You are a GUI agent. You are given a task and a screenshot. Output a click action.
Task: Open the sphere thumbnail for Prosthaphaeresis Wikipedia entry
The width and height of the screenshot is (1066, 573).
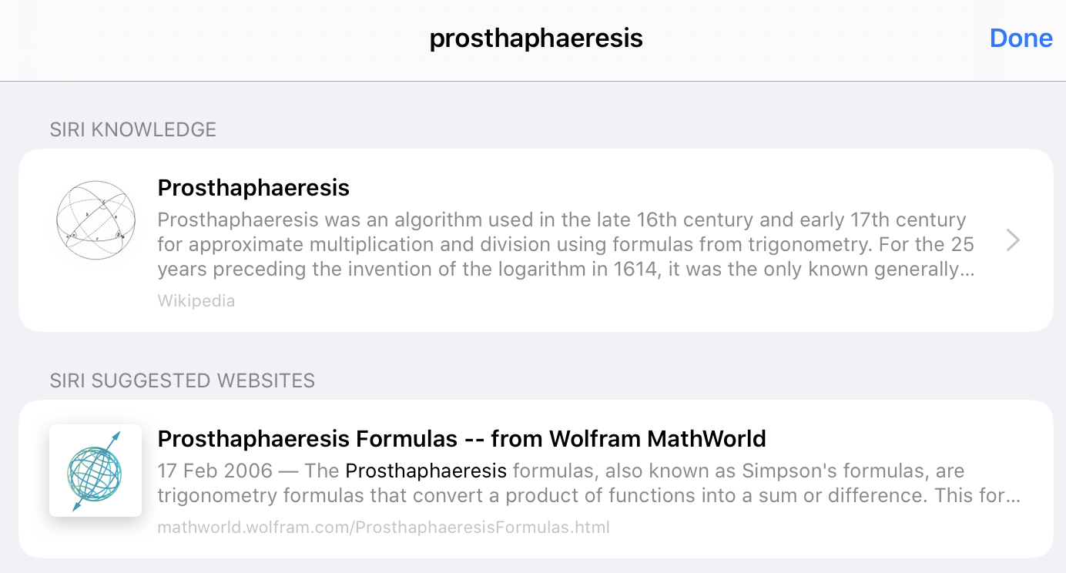click(x=96, y=219)
